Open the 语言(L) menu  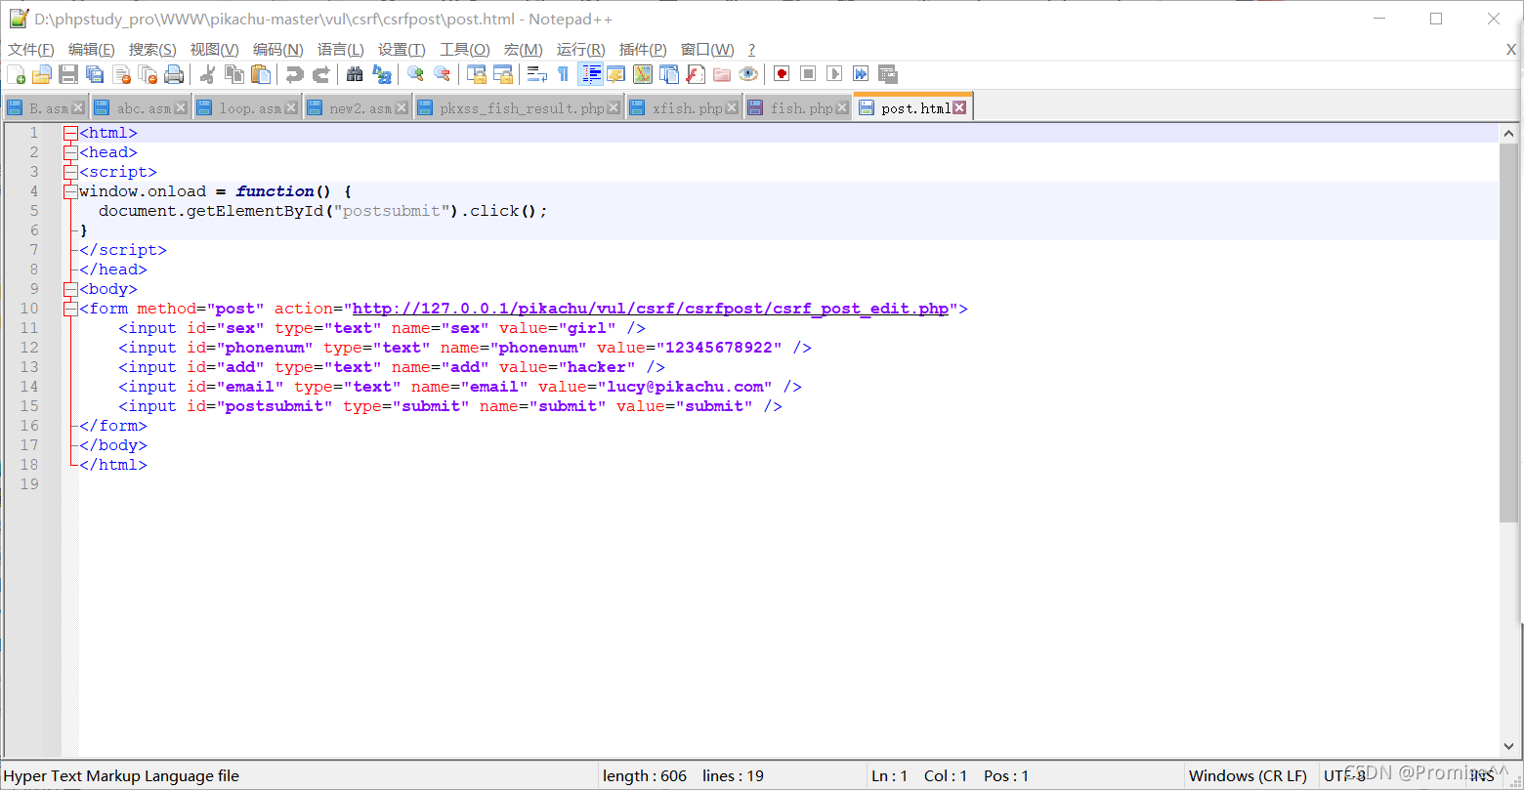pyautogui.click(x=341, y=50)
